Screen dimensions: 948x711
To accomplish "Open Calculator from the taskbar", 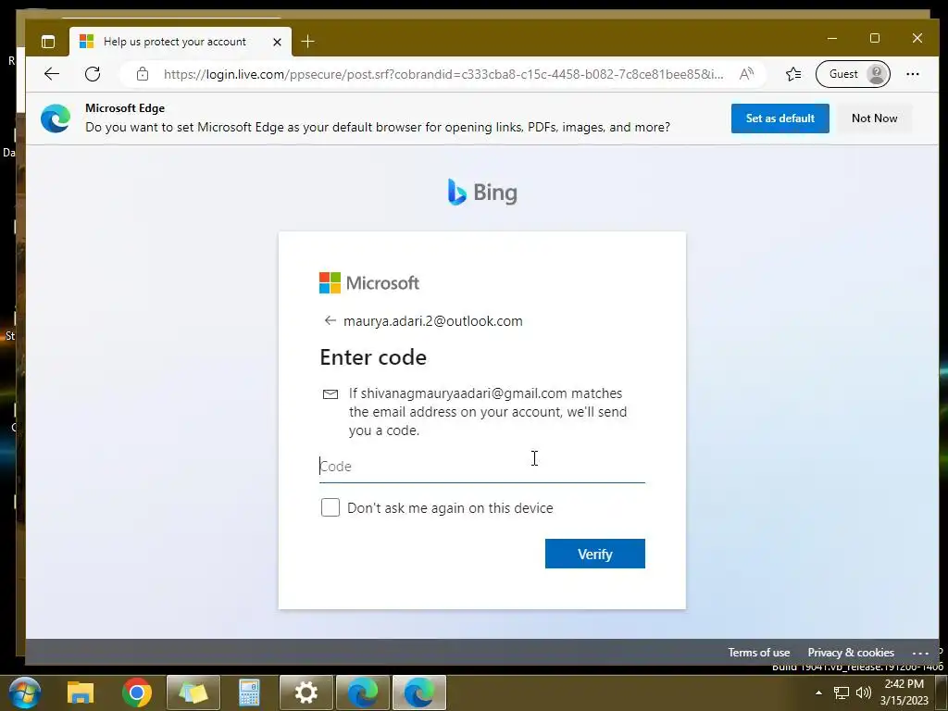I will 249,692.
